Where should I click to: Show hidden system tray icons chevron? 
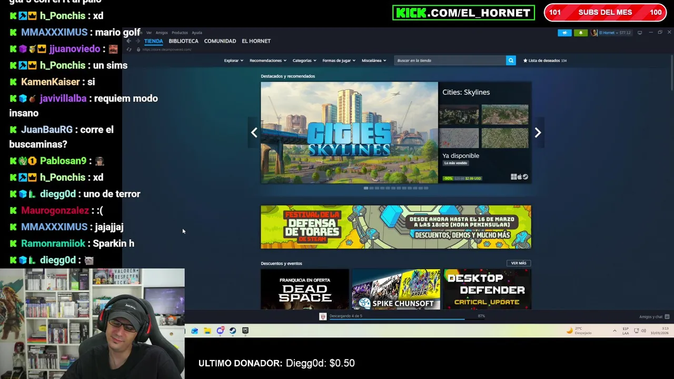point(614,331)
